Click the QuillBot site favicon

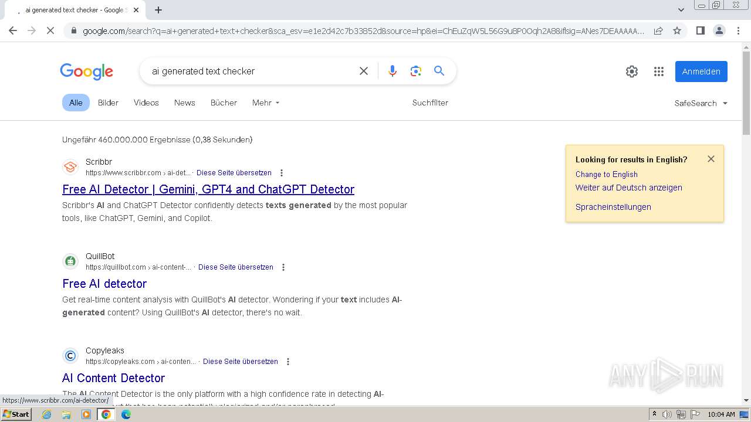(x=70, y=261)
